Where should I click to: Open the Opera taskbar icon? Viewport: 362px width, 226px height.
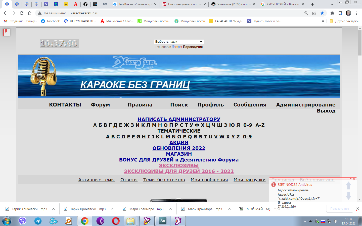pos(116,221)
